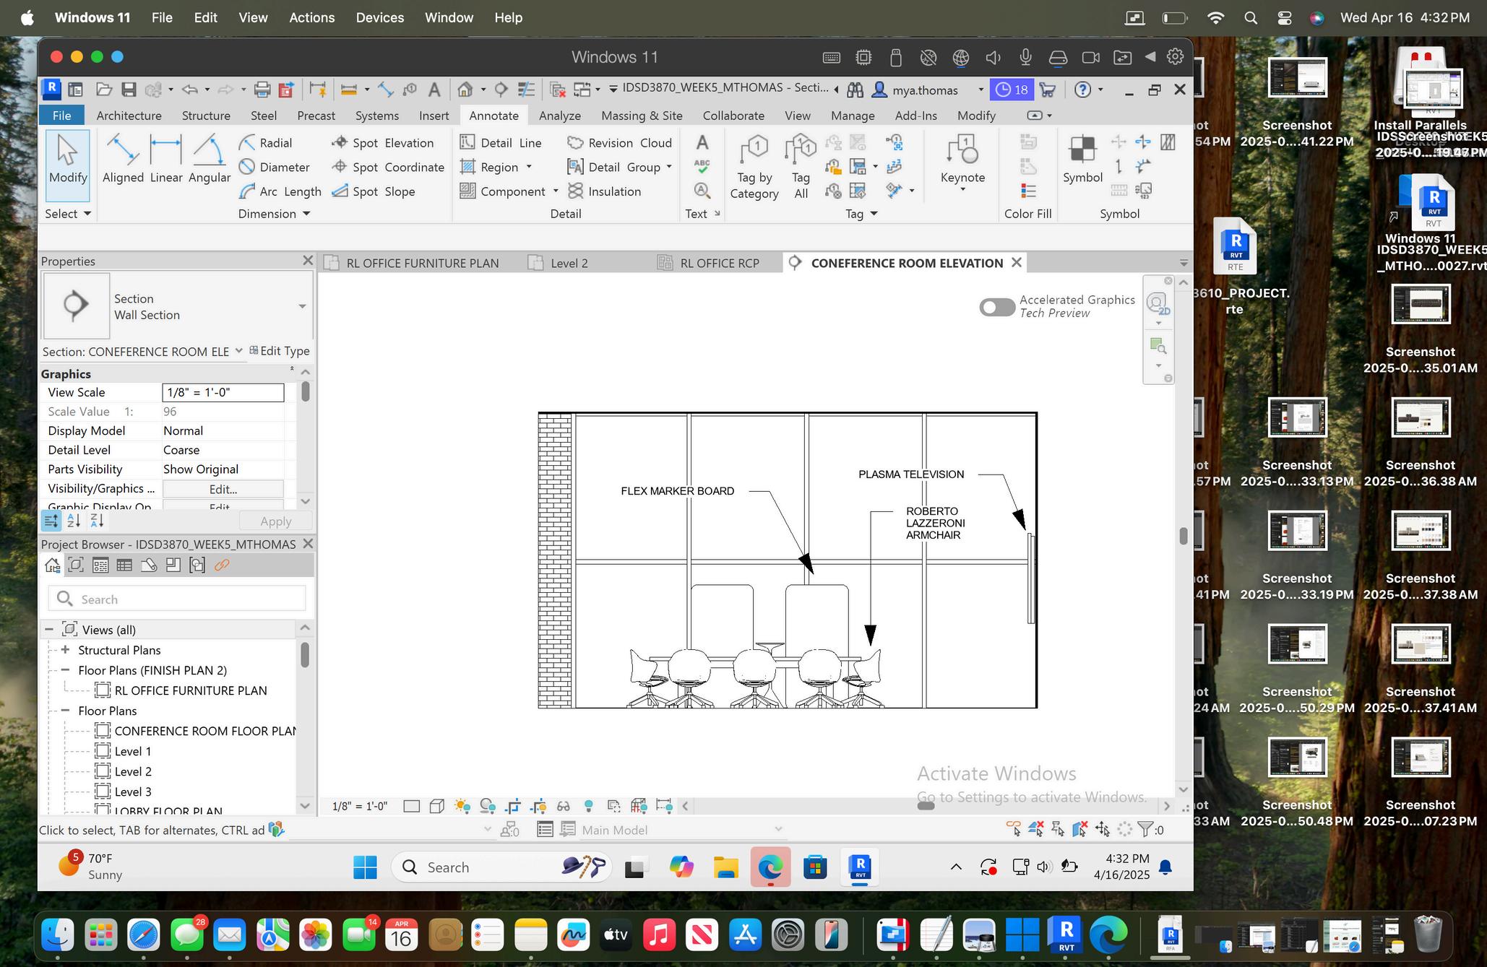The height and width of the screenshot is (967, 1487).
Task: Open the Detail Group dropdown arrow
Action: (x=668, y=167)
